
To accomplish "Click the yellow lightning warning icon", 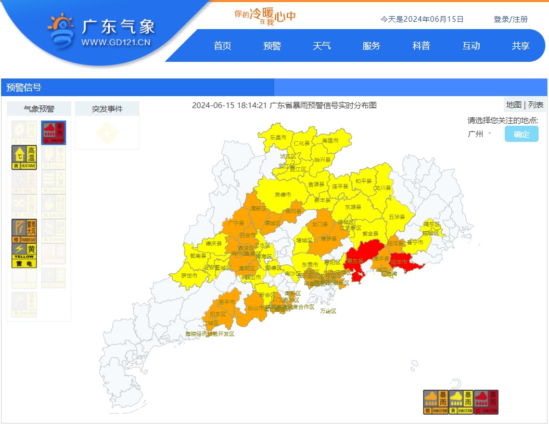I will point(23,255).
